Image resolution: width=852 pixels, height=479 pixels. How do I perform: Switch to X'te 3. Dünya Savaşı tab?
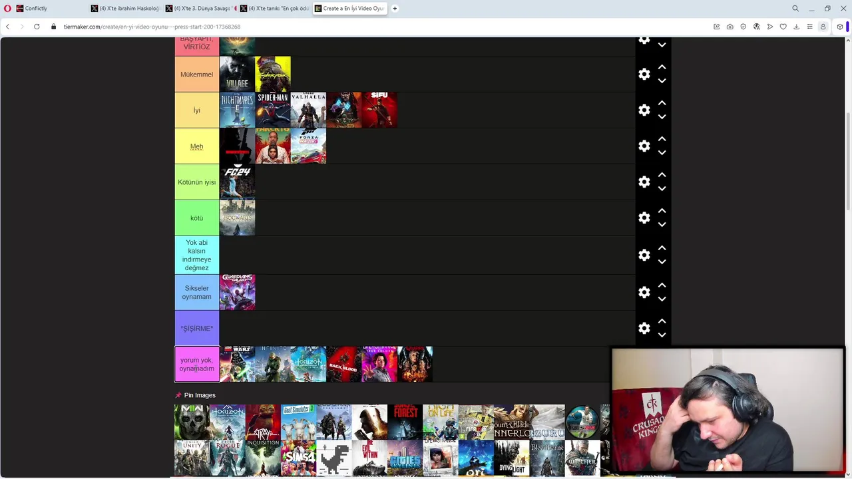click(x=200, y=9)
